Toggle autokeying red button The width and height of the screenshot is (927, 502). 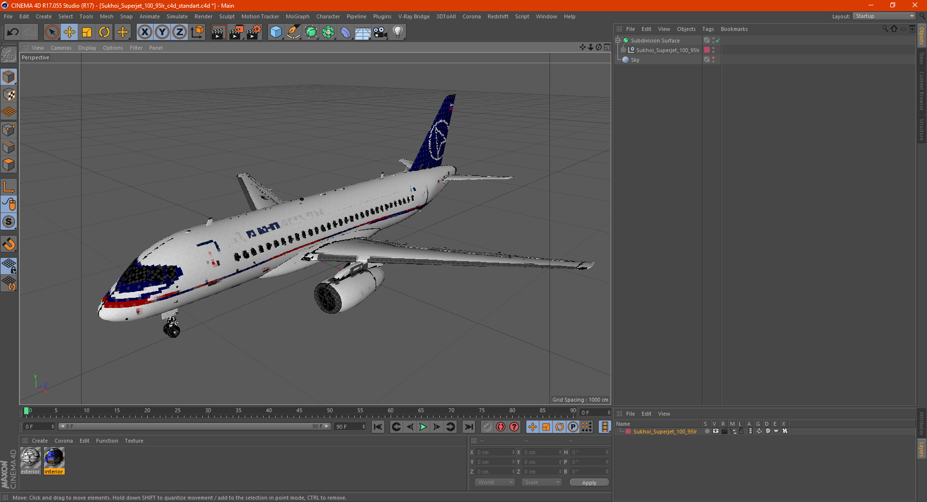[x=501, y=427]
